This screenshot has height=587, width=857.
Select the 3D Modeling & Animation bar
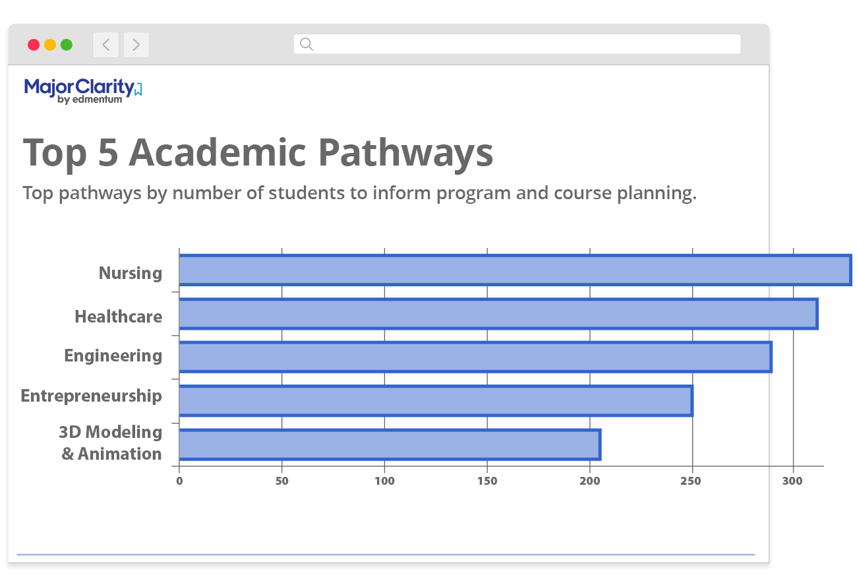[x=389, y=445]
